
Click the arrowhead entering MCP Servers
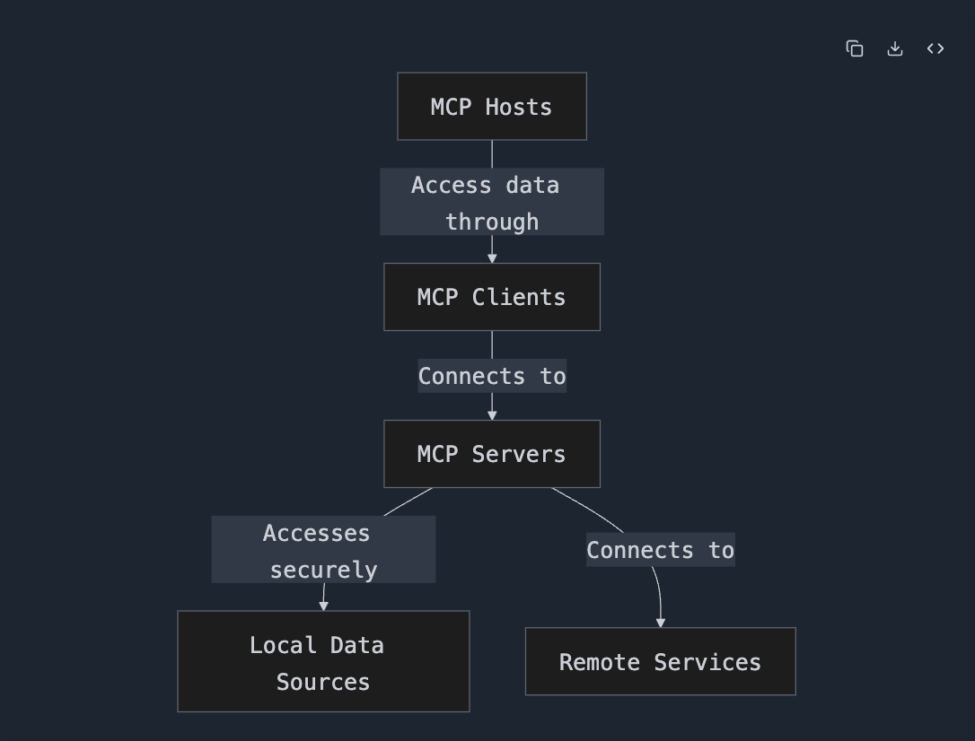pos(492,414)
